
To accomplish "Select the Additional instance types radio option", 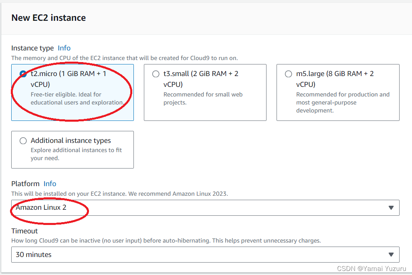I will point(23,141).
